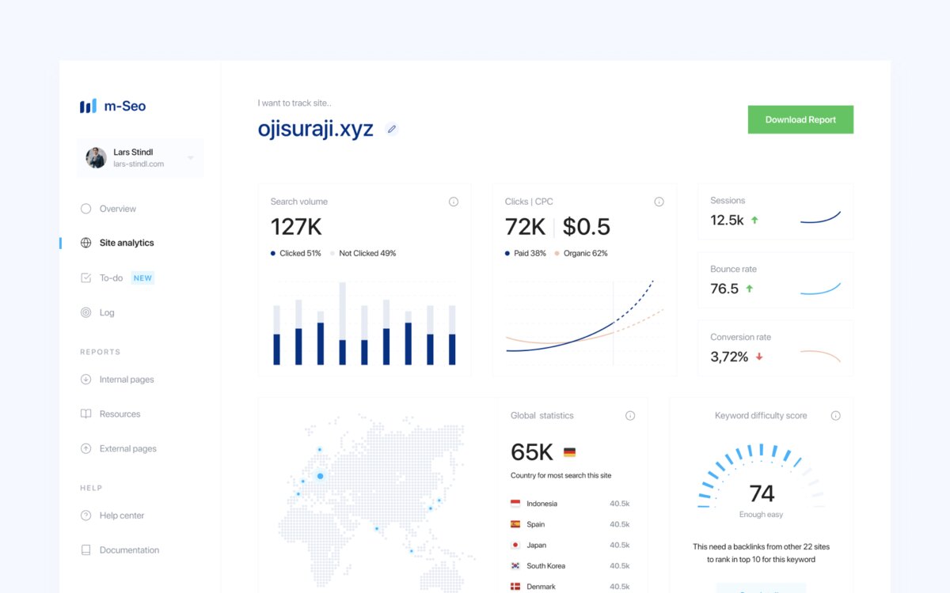Image resolution: width=950 pixels, height=593 pixels.
Task: Click the Log target icon in the sidebar
Action: (85, 312)
